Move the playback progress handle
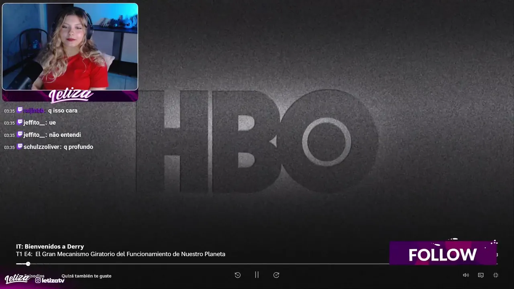 (28, 264)
